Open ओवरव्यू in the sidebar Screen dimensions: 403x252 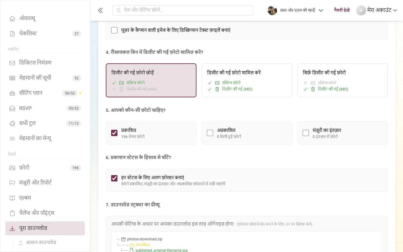click(45, 18)
